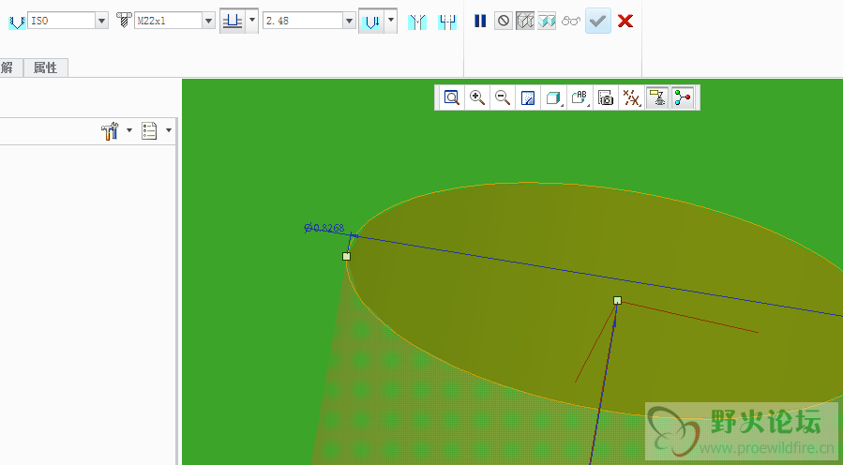843x465 pixels.
Task: Click the verify glasses preview icon
Action: (570, 21)
